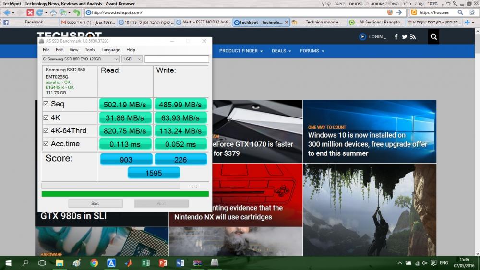Switch to AS SSD Benchmark taskbar icon
The width and height of the screenshot is (480, 270).
pos(215,263)
